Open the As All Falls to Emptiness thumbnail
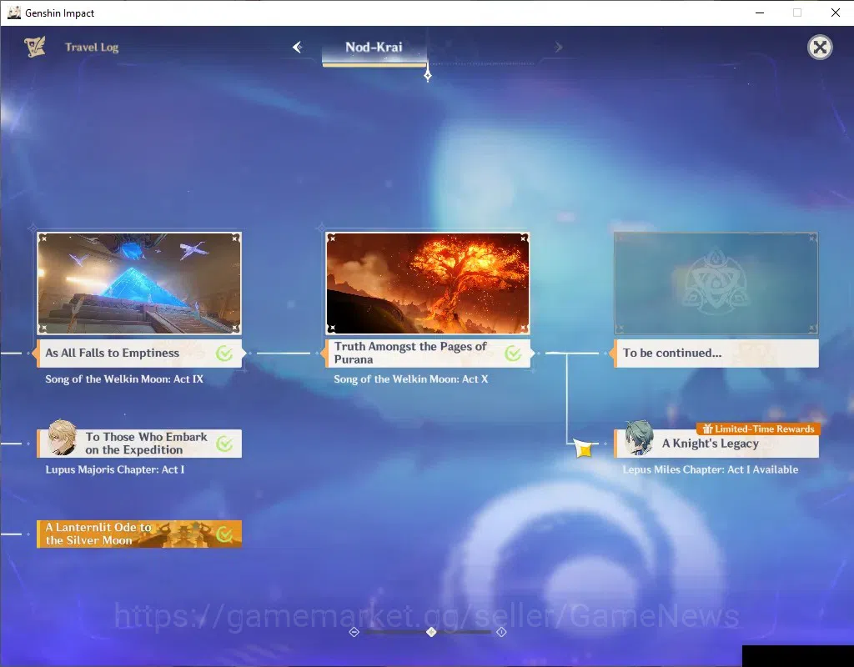This screenshot has height=667, width=854. (139, 283)
